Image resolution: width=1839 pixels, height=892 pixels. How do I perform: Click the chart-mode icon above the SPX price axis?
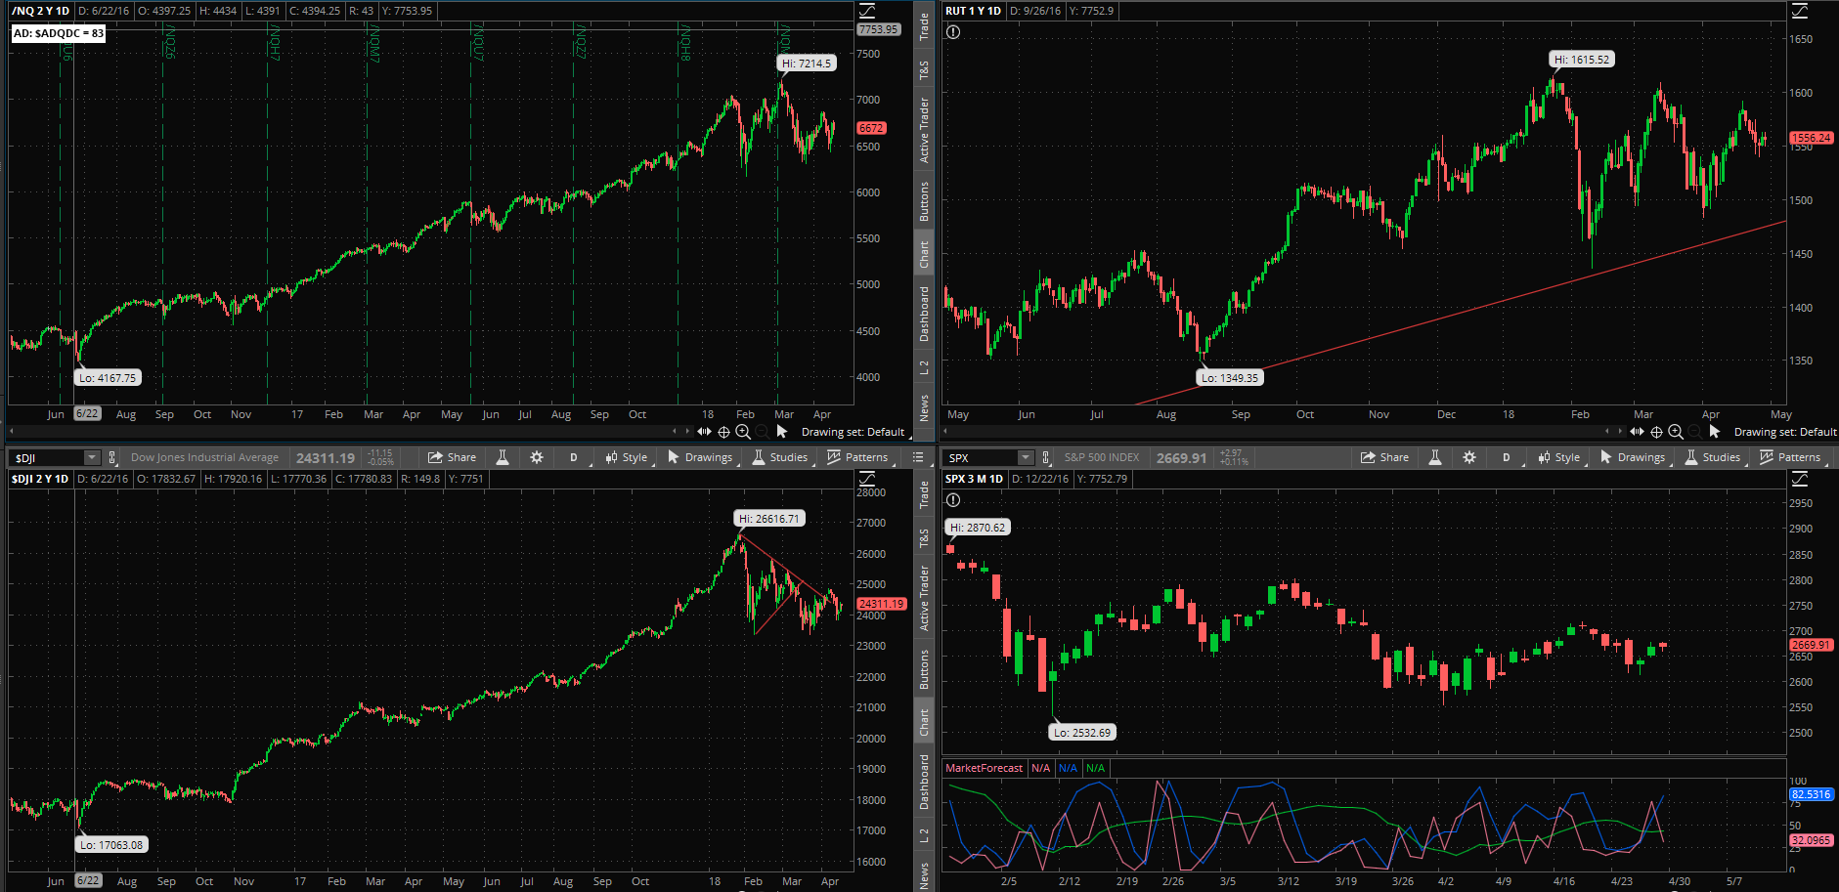[x=1800, y=479]
